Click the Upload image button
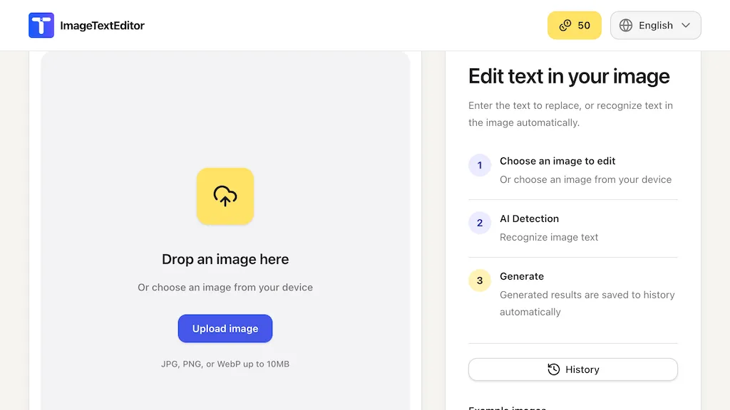This screenshot has width=730, height=410. point(225,329)
